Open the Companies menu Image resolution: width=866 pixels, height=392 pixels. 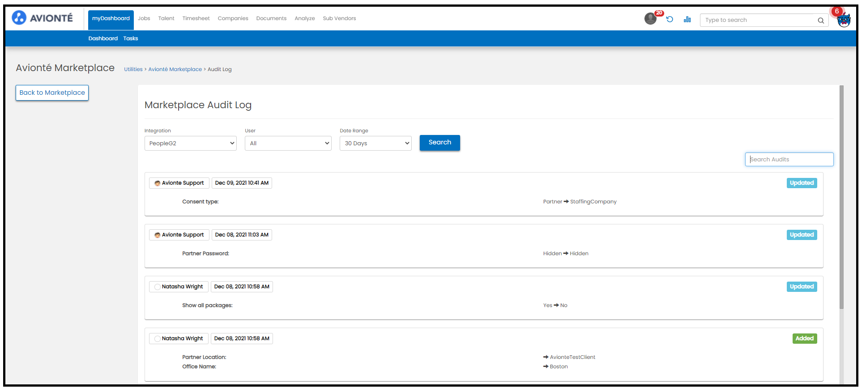[233, 18]
